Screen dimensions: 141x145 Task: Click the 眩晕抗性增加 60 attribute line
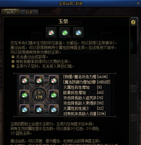click(x=83, y=93)
